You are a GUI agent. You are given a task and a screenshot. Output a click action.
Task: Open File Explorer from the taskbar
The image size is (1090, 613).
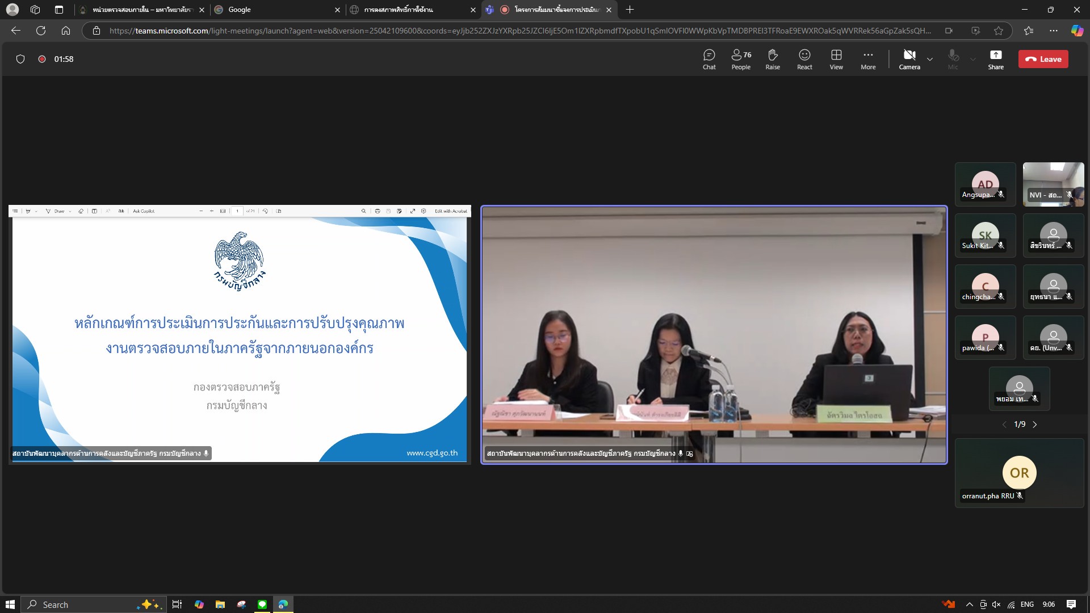[220, 604]
